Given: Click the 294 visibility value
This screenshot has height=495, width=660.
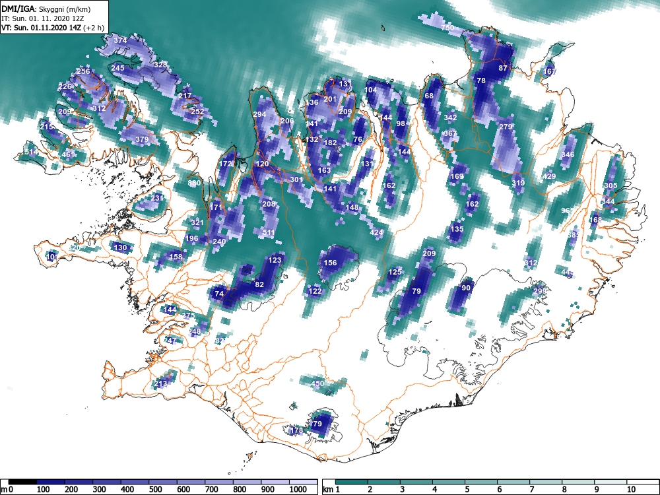Looking at the screenshot, I should (x=259, y=114).
